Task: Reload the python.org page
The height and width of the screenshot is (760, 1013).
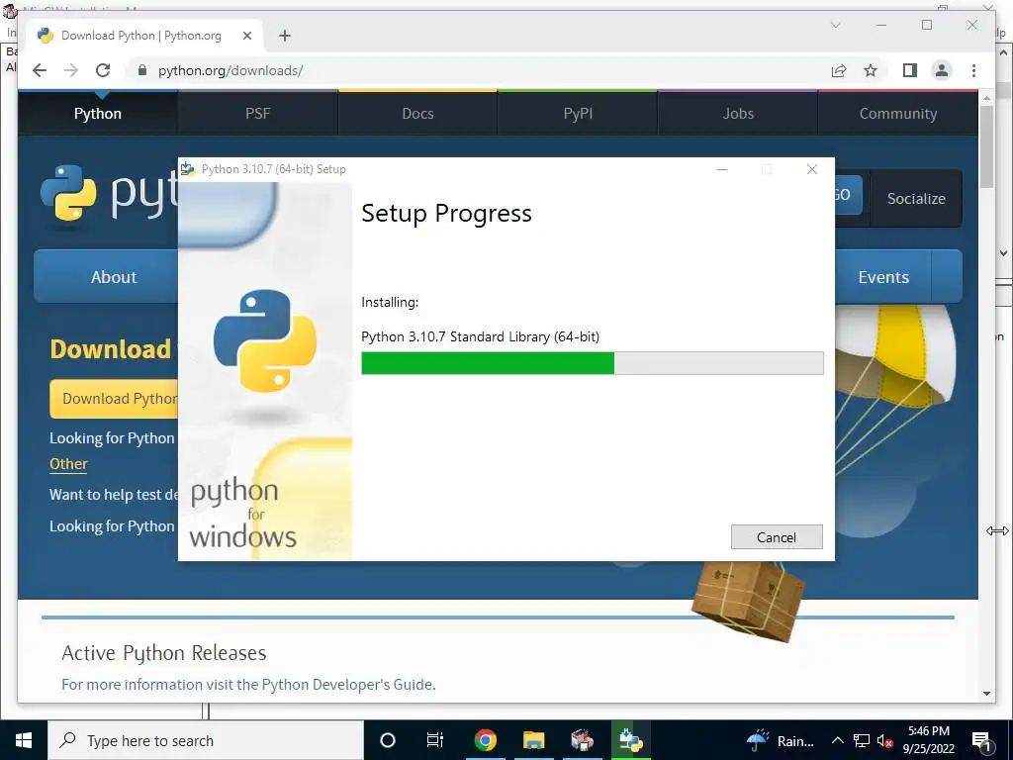Action: [103, 70]
